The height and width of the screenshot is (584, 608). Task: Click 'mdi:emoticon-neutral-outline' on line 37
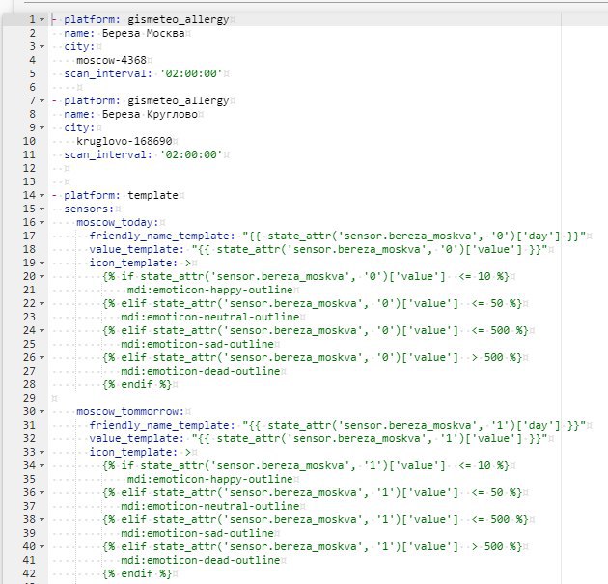point(210,506)
